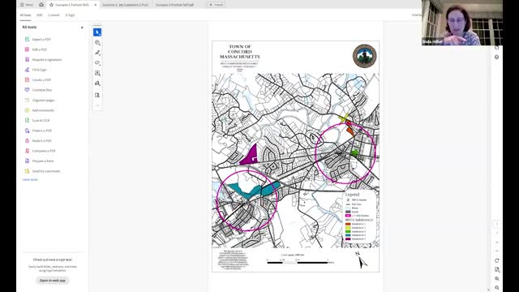This screenshot has width=519, height=292.
Task: Go to the Home icon
Action: coord(41,5)
